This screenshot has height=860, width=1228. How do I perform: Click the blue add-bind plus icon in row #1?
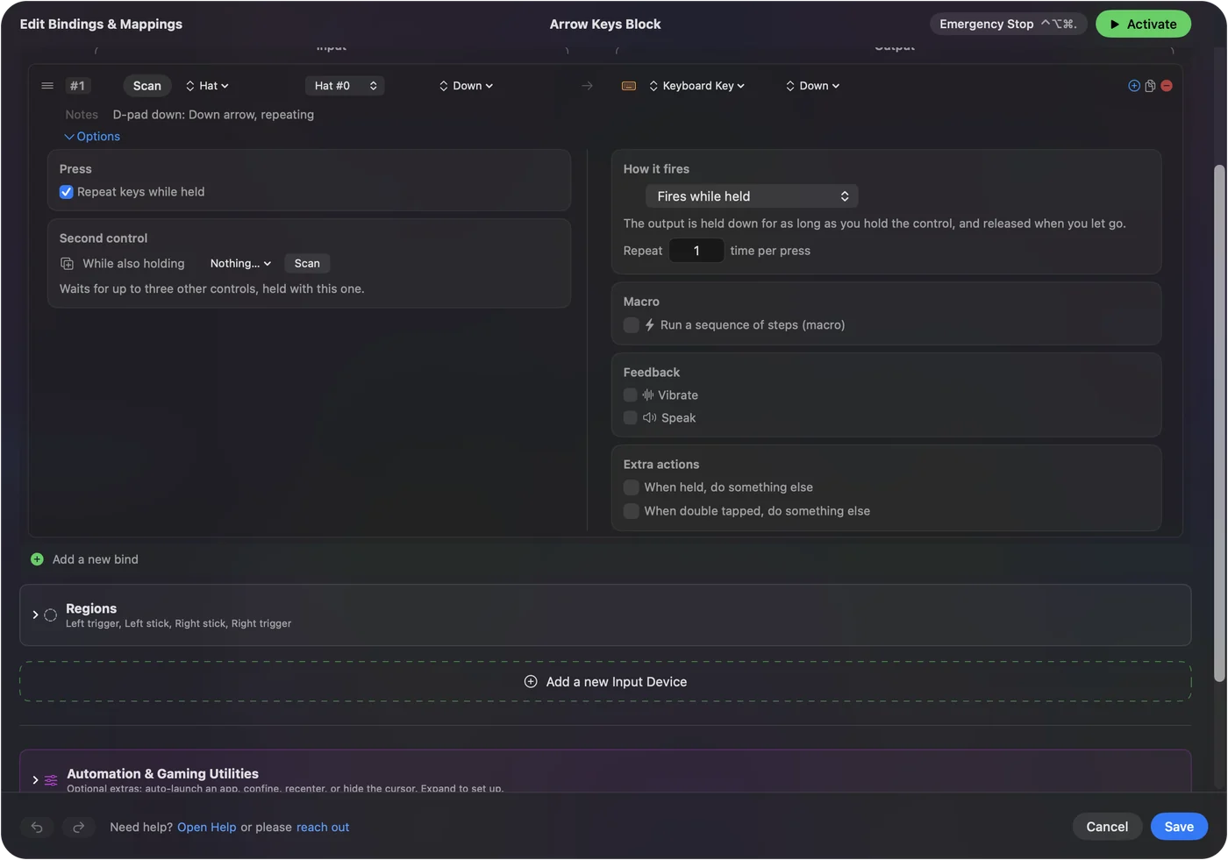[1134, 86]
